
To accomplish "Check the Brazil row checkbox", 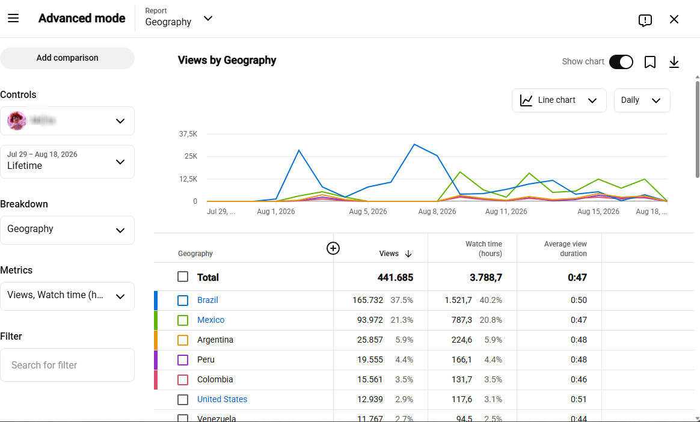I will (x=183, y=300).
